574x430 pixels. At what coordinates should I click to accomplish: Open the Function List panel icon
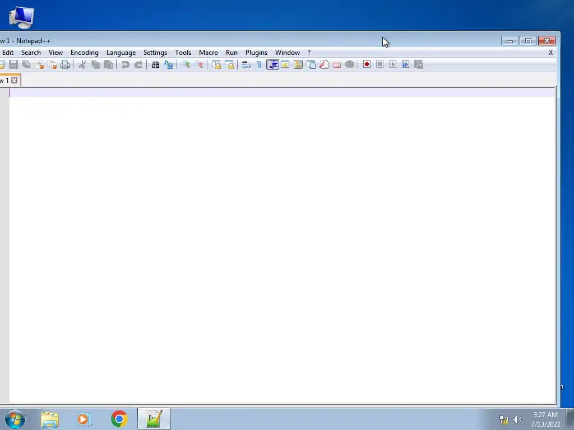[x=324, y=65]
